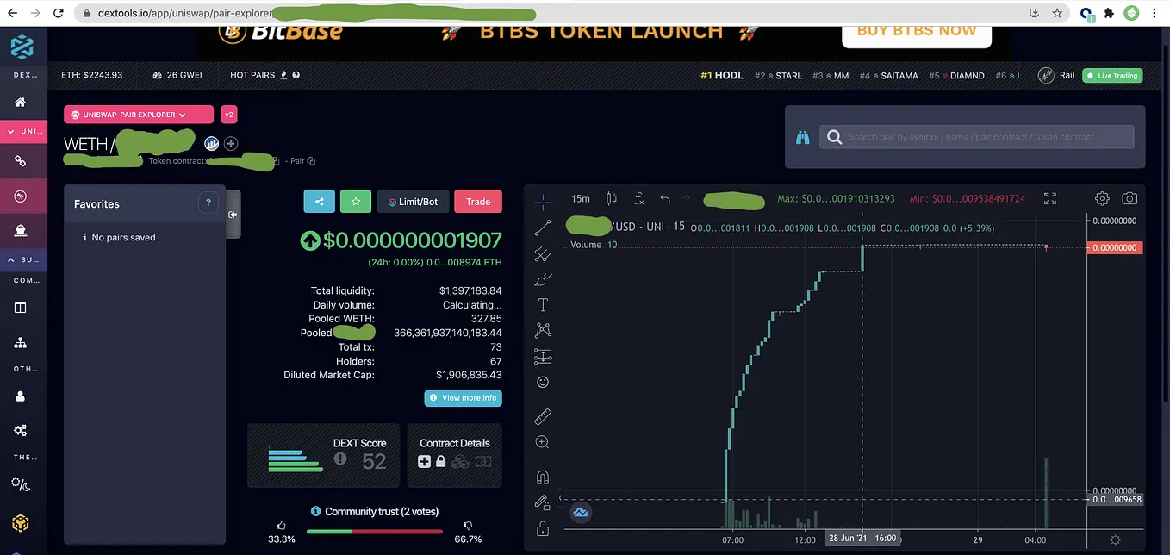The image size is (1170, 555).
Task: Vote thumbs up for community trust
Action: [x=282, y=525]
